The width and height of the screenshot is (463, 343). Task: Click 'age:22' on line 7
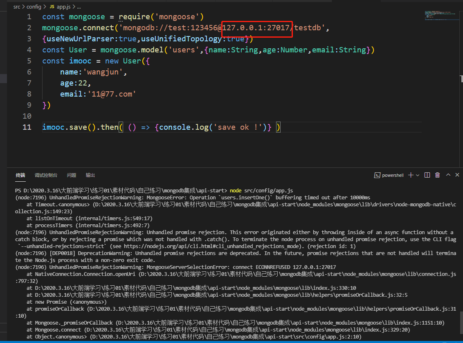74,83
